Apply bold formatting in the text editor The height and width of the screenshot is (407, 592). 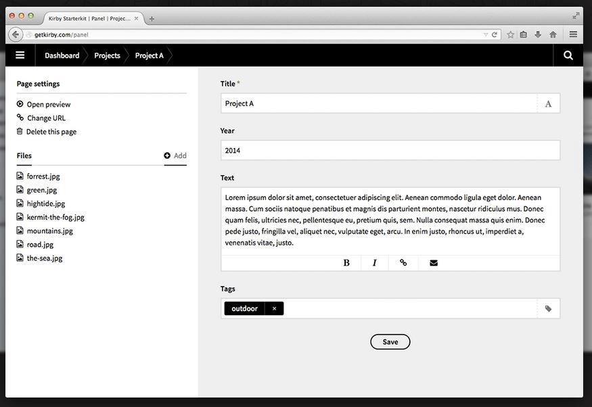(x=346, y=263)
